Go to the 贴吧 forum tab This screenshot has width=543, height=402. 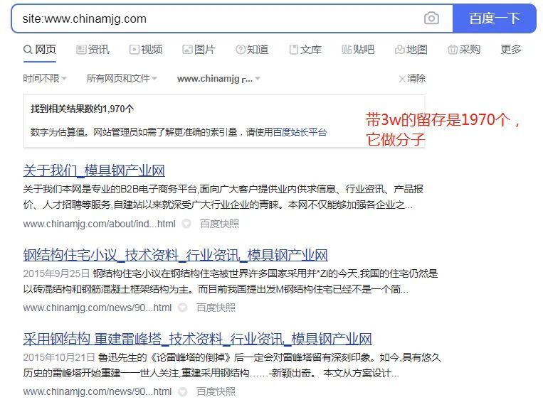[x=358, y=50]
